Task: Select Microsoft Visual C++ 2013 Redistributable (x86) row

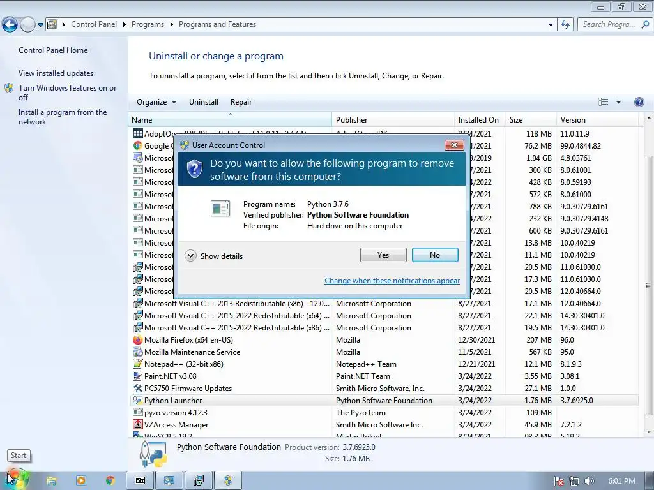Action: pos(384,304)
